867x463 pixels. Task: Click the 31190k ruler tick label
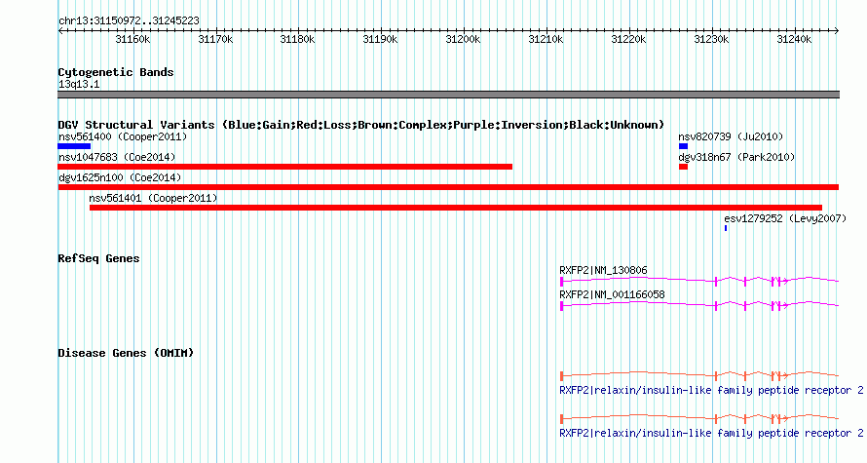(x=381, y=39)
